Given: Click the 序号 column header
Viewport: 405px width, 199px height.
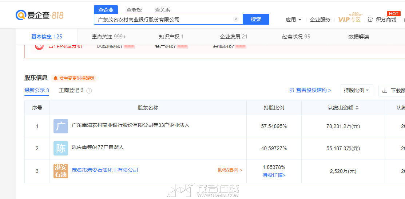Looking at the screenshot, I should (37, 108).
